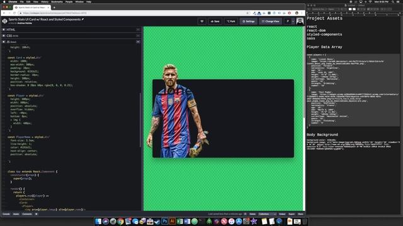Open the user avatar menu

[300, 21]
